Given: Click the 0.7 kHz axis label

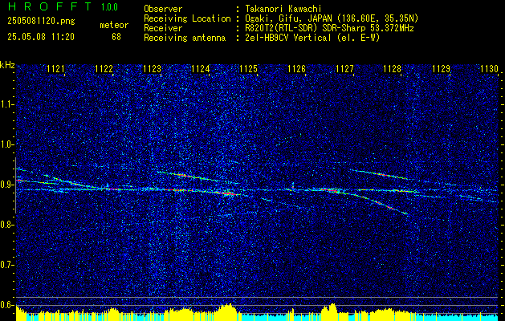Looking at the screenshot, I should pyautogui.click(x=6, y=265).
